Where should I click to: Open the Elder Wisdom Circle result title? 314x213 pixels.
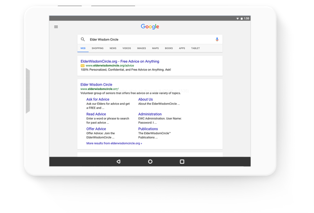click(96, 84)
